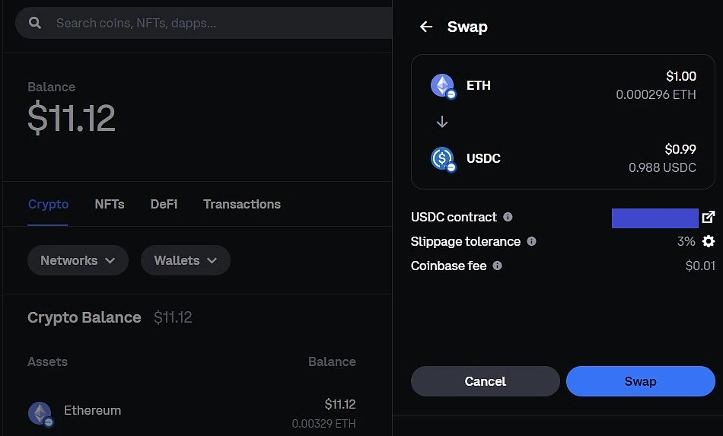Show info for Slippage tolerance
This screenshot has width=723, height=436.
point(531,241)
